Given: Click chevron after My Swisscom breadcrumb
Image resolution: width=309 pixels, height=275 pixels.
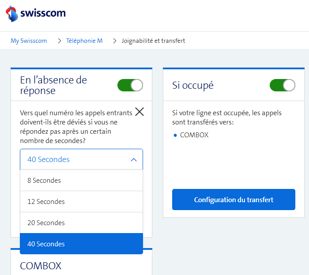Looking at the screenshot, I should point(59,41).
